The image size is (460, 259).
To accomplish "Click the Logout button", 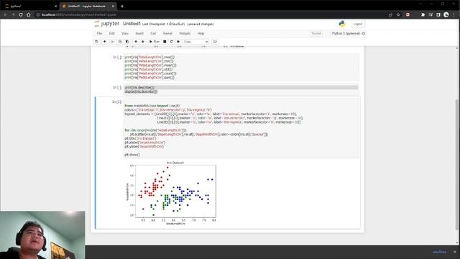I will (x=358, y=24).
